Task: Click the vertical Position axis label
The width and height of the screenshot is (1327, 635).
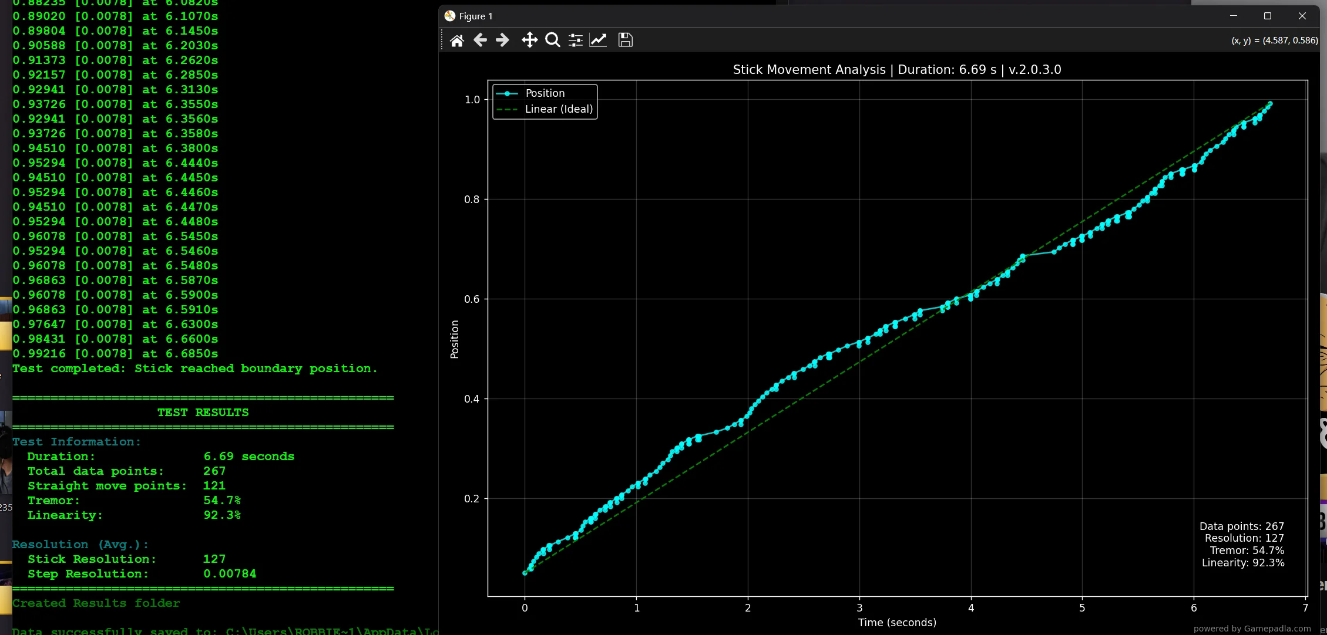Action: (454, 339)
